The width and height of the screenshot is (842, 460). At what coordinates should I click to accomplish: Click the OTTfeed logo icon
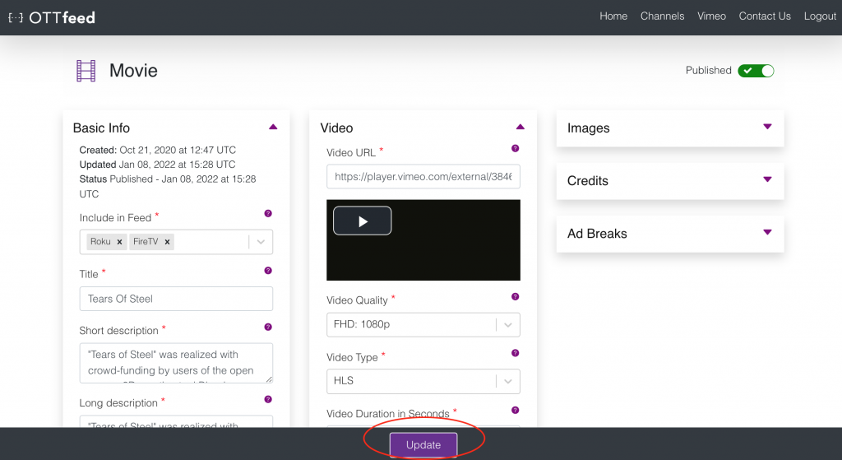pos(15,16)
